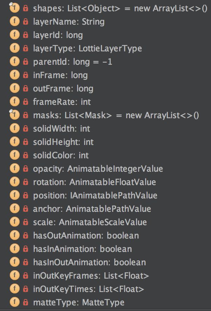Click the lock icon beside matteType
Viewport: 211px width, 311px height.
click(x=26, y=302)
